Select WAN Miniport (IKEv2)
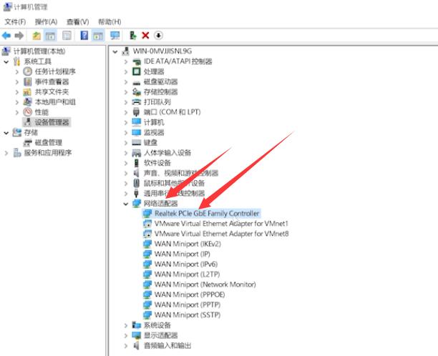This screenshot has height=356, width=438. [188, 244]
